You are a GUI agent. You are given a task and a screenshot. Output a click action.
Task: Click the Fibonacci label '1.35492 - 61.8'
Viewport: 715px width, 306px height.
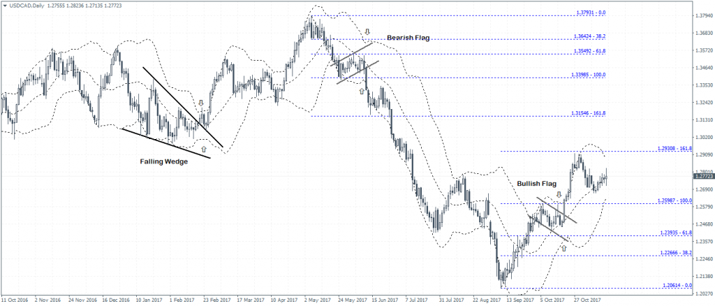pos(589,50)
